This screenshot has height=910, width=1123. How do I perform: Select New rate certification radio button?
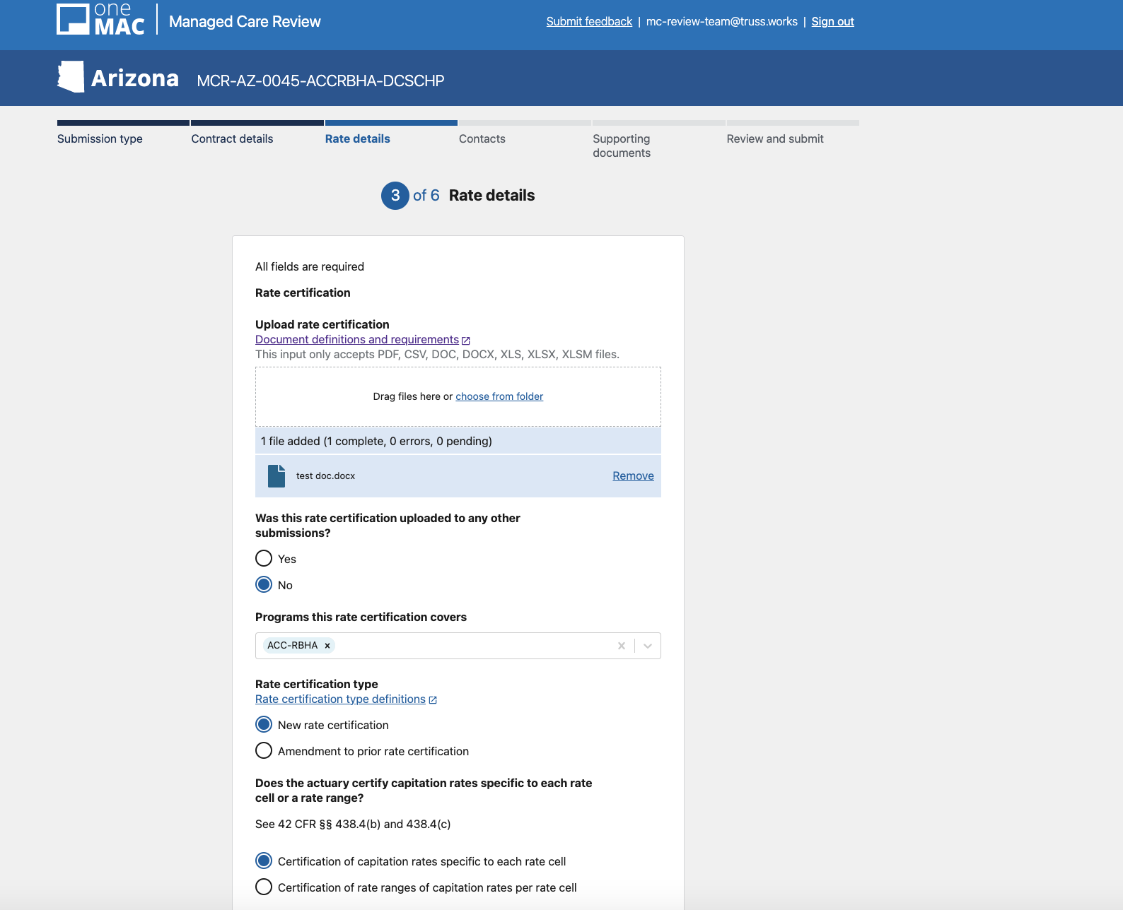pyautogui.click(x=264, y=725)
